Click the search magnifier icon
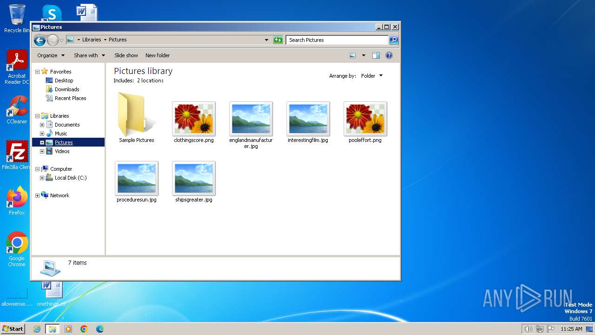The width and height of the screenshot is (595, 335). pyautogui.click(x=394, y=40)
